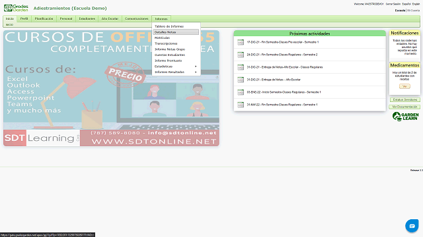Click calendar icon for 31-MAY-22 activity

pos(241,105)
